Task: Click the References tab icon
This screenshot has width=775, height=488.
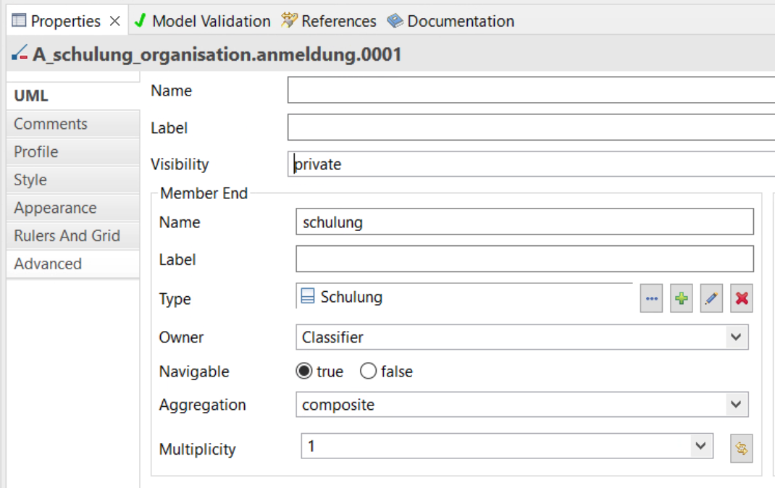Action: click(289, 21)
